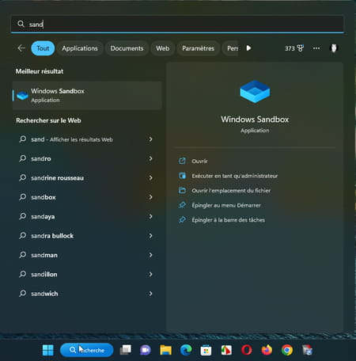Click in the search box containing sand
The image size is (356, 361).
pos(177,25)
